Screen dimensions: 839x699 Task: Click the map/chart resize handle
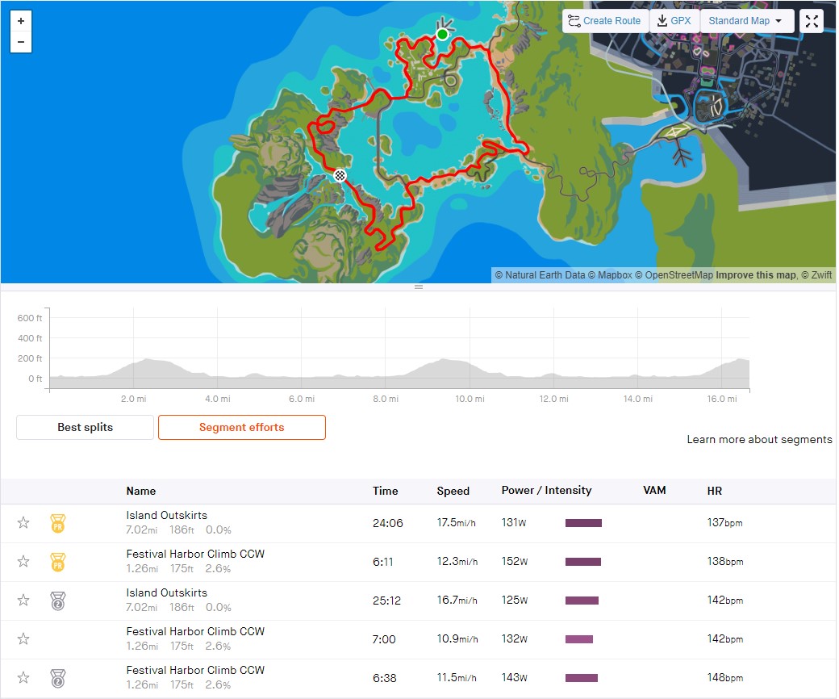click(x=419, y=287)
